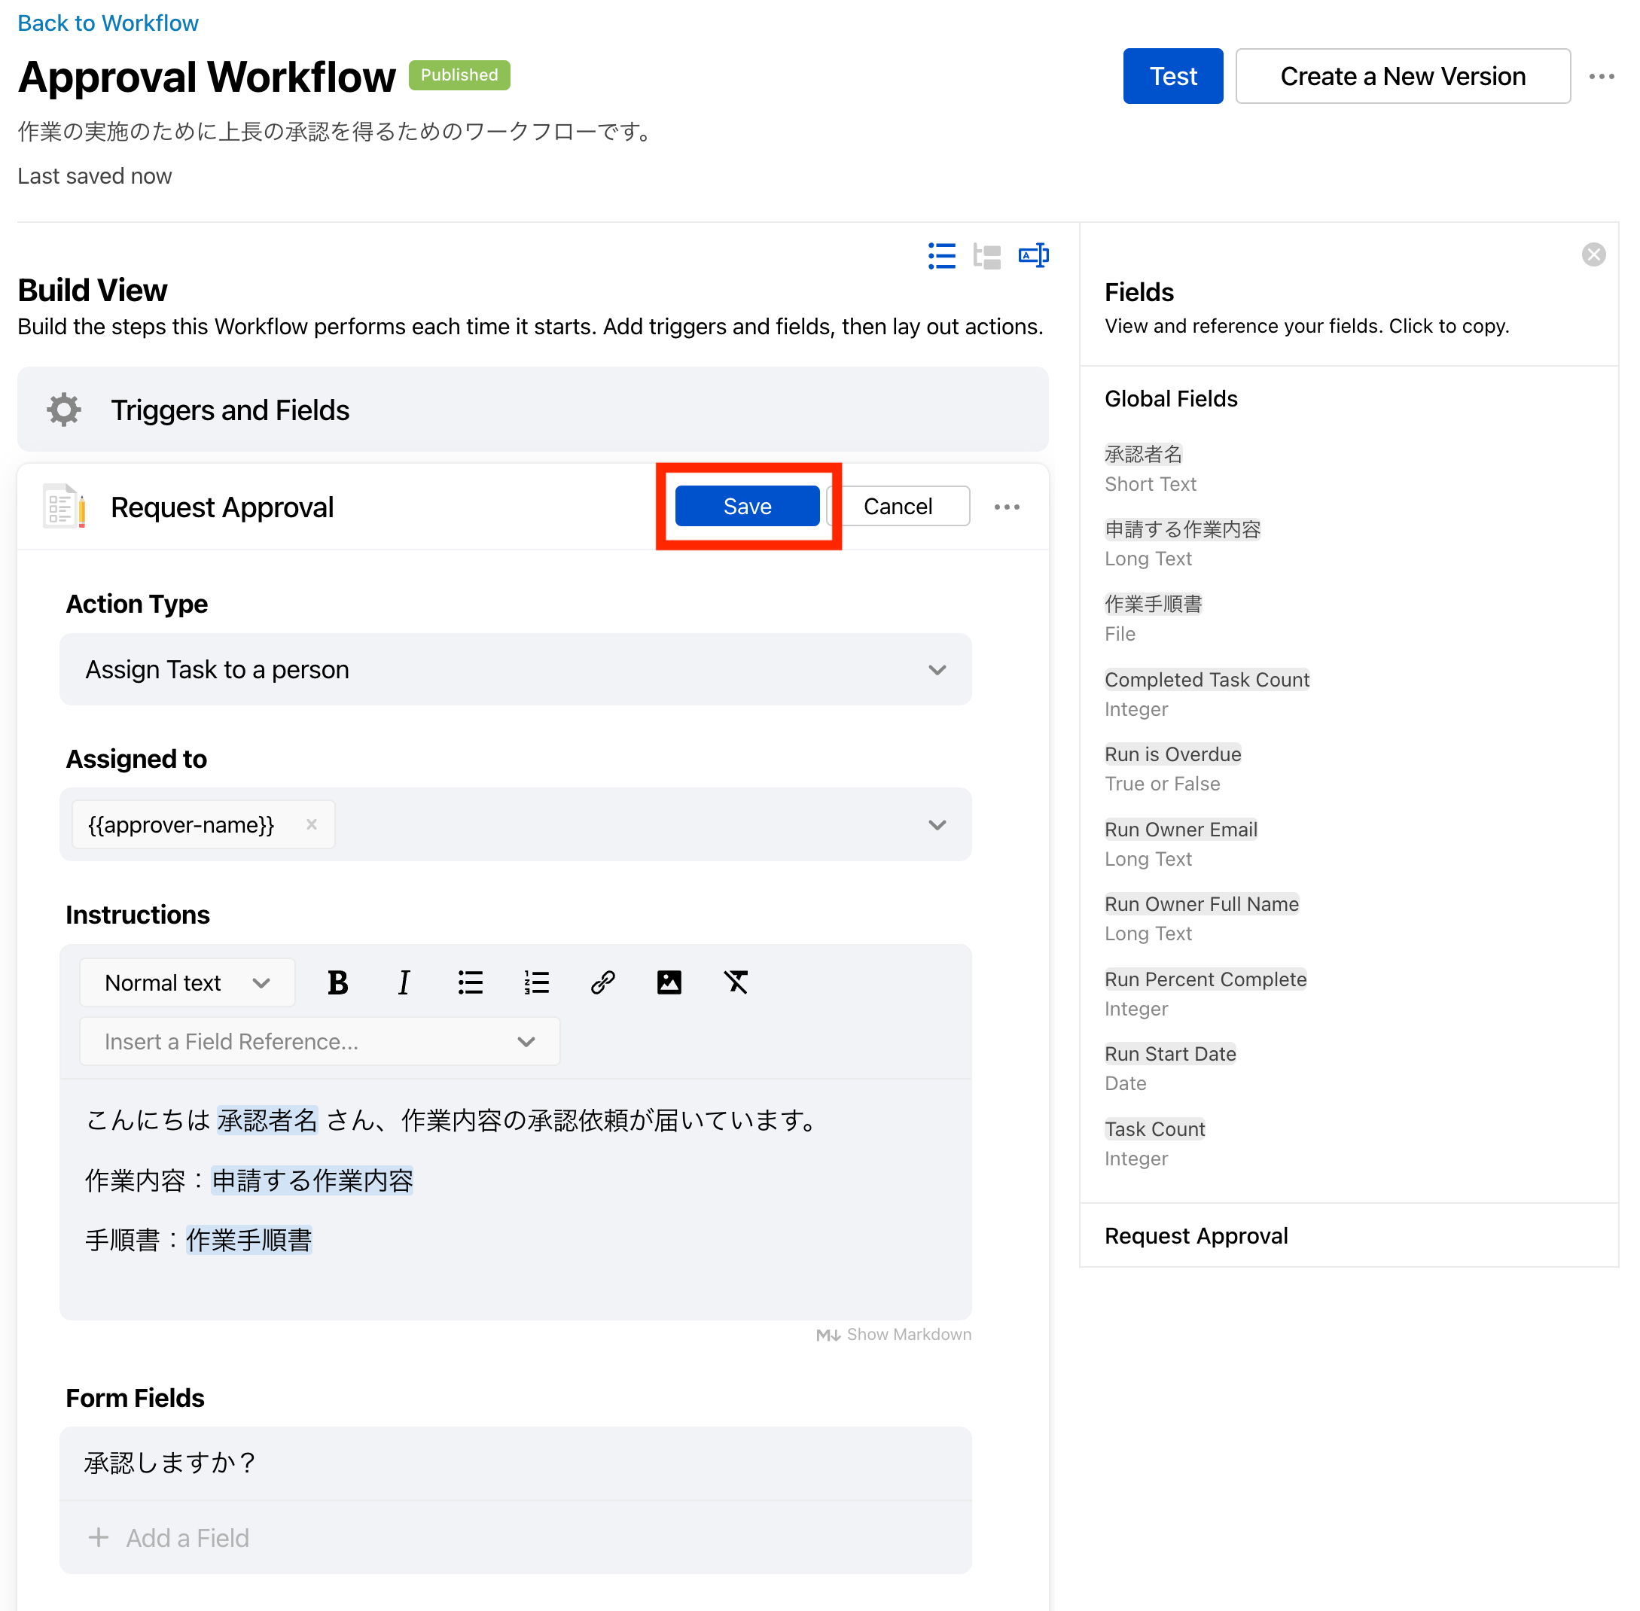This screenshot has width=1640, height=1611.
Task: Close the Fields side panel
Action: (x=1593, y=254)
